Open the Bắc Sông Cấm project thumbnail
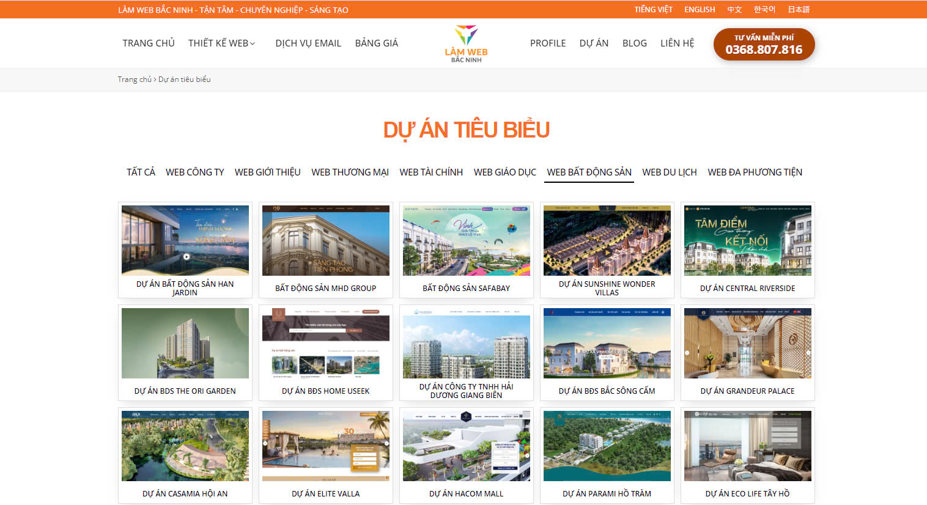The width and height of the screenshot is (927, 505). click(x=607, y=343)
